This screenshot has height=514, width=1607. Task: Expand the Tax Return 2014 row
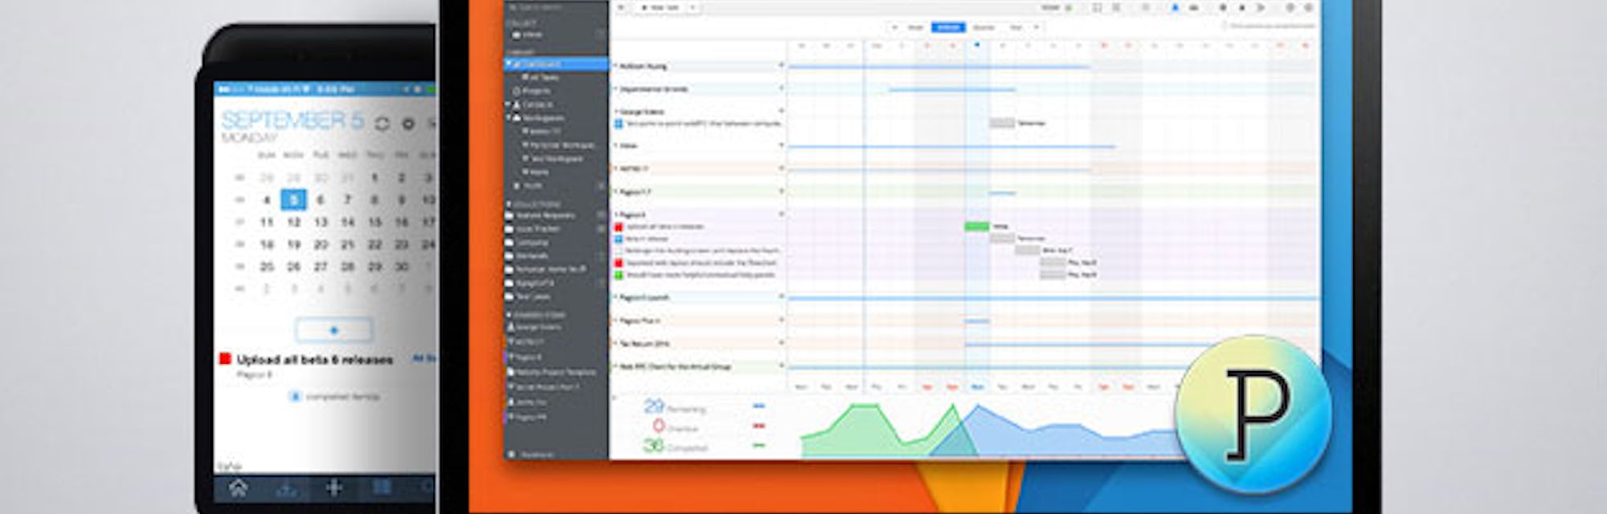(615, 343)
